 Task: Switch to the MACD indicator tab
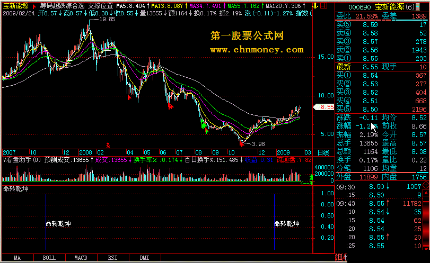[x=81, y=258]
